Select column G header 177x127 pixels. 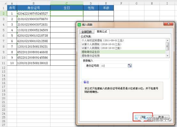click(136, 4)
